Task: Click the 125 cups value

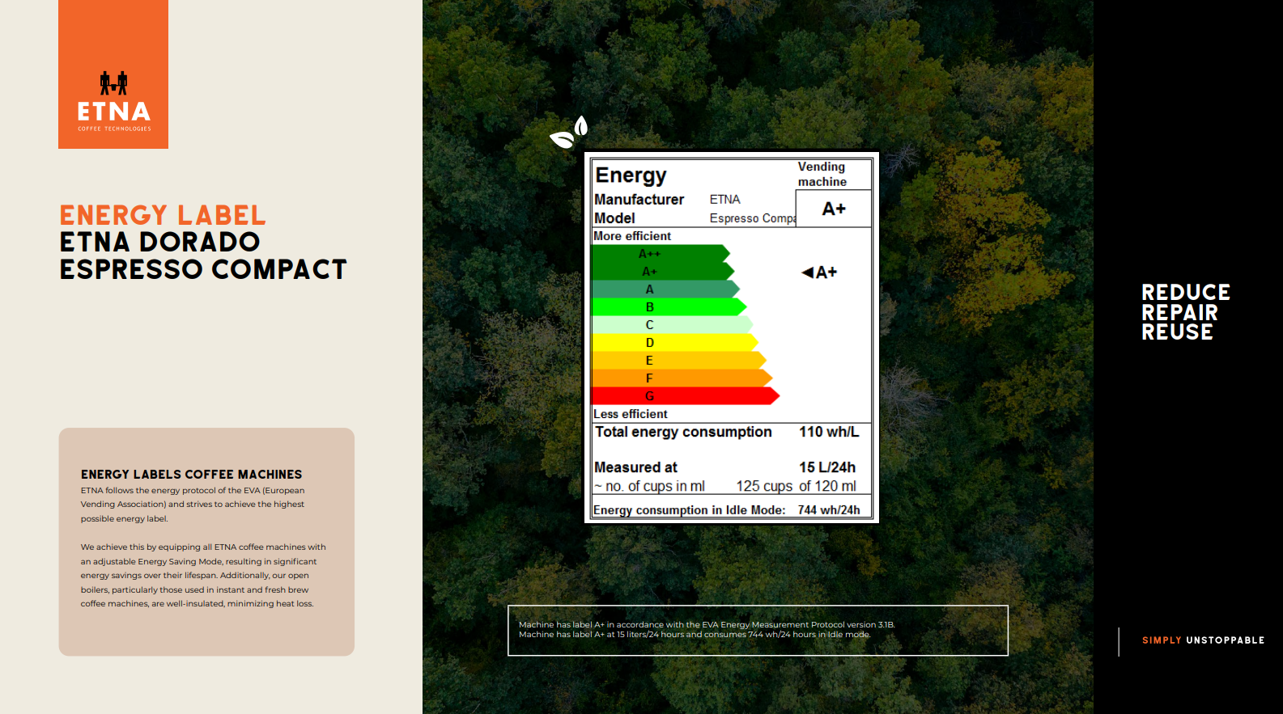Action: pos(764,486)
